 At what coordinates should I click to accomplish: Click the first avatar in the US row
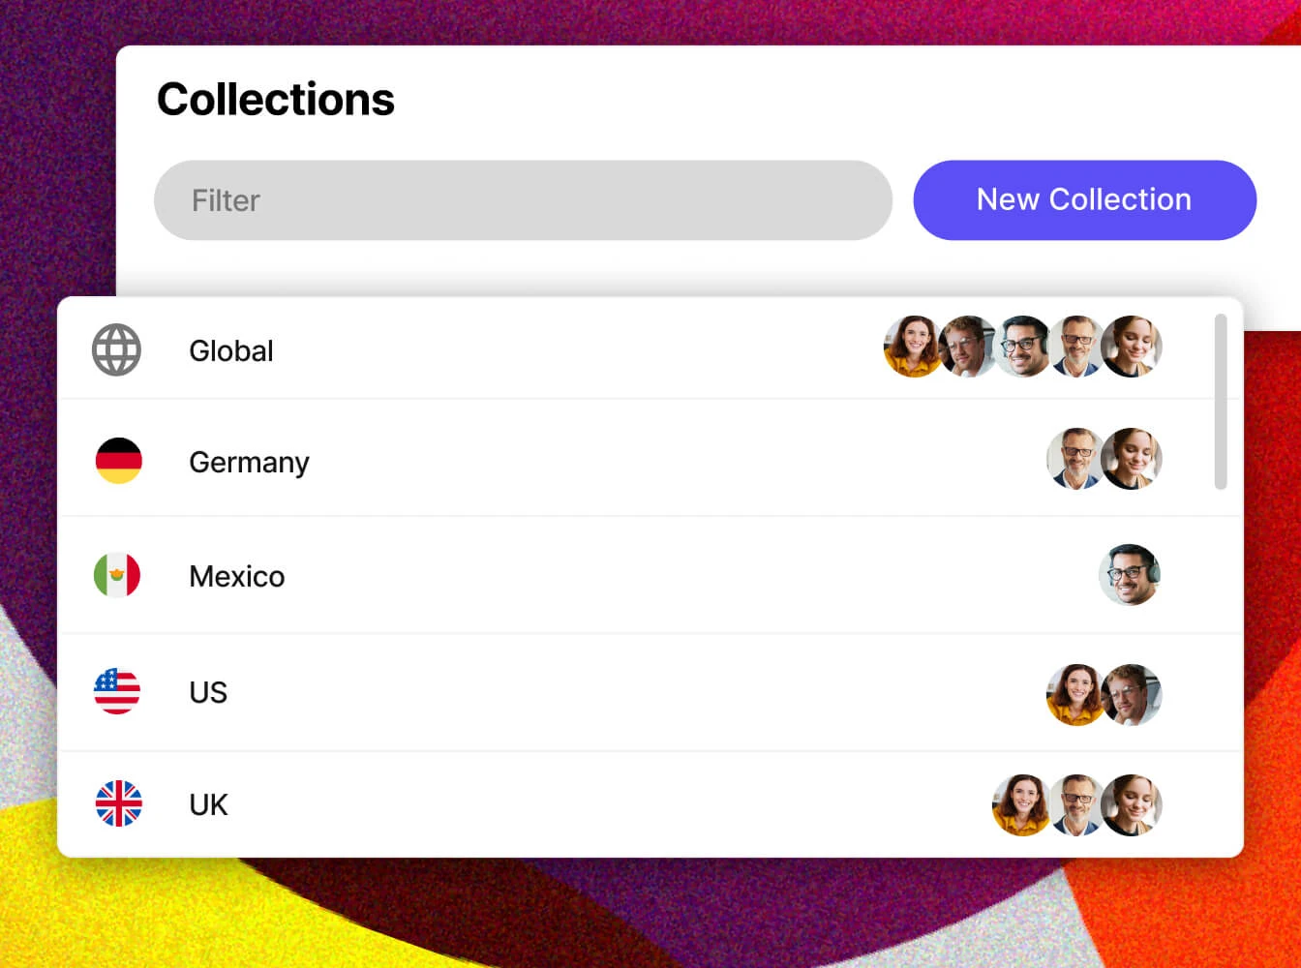pos(1074,694)
